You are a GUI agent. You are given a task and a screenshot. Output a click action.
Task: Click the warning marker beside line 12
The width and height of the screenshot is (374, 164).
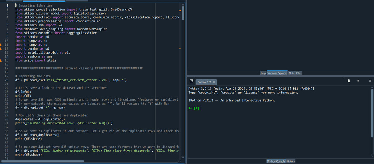[1, 48]
